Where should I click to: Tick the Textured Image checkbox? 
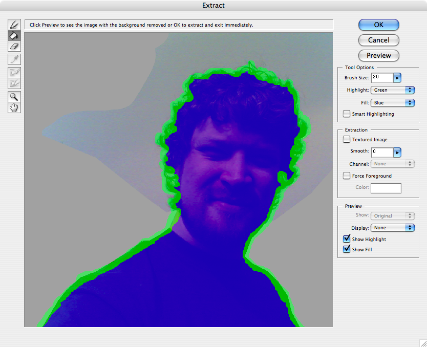click(347, 140)
